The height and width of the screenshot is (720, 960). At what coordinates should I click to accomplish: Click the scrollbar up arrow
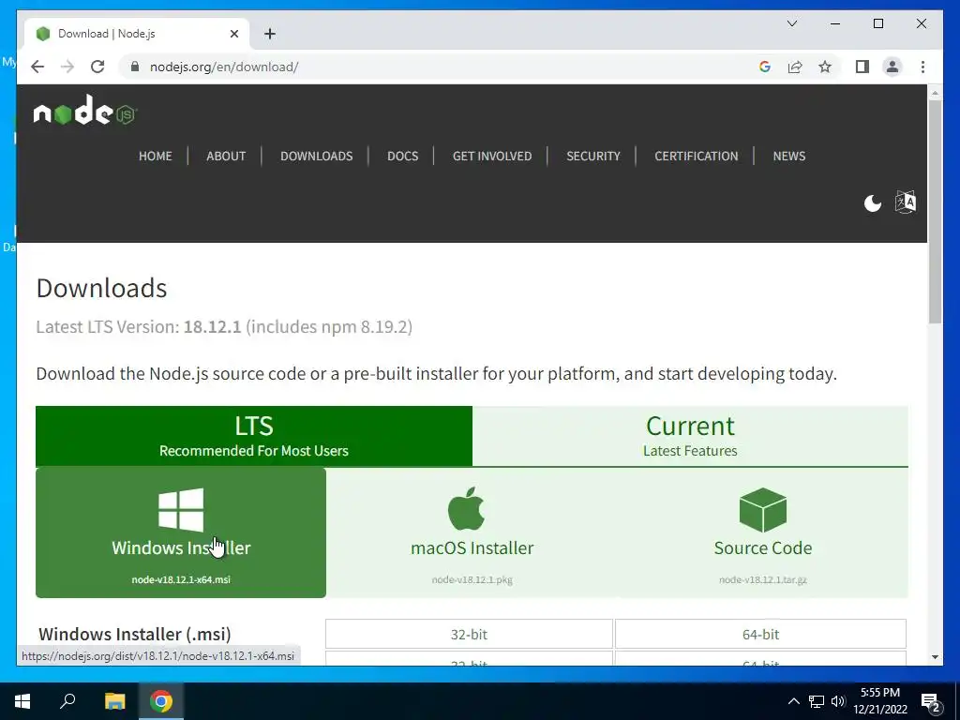935,93
